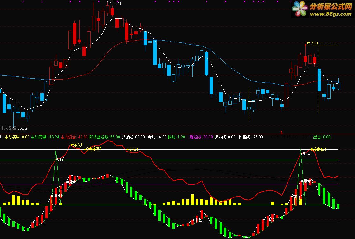Click the 抄底线: -25.00 label

[251, 137]
